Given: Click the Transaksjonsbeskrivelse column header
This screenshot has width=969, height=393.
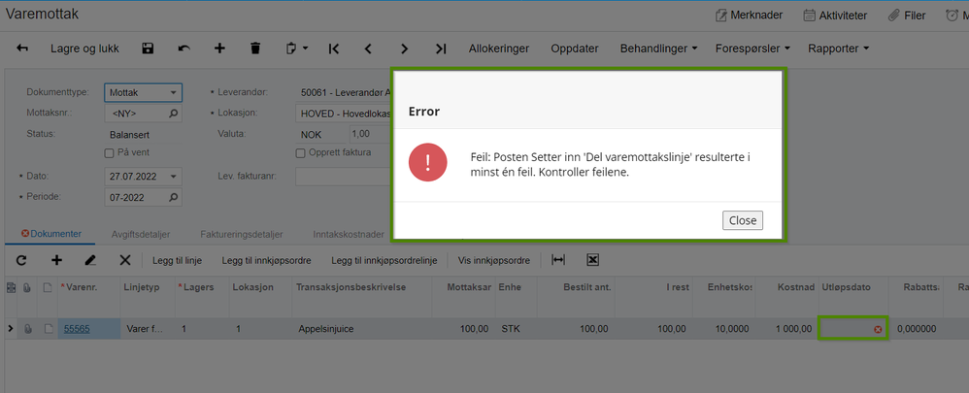Looking at the screenshot, I should click(361, 287).
